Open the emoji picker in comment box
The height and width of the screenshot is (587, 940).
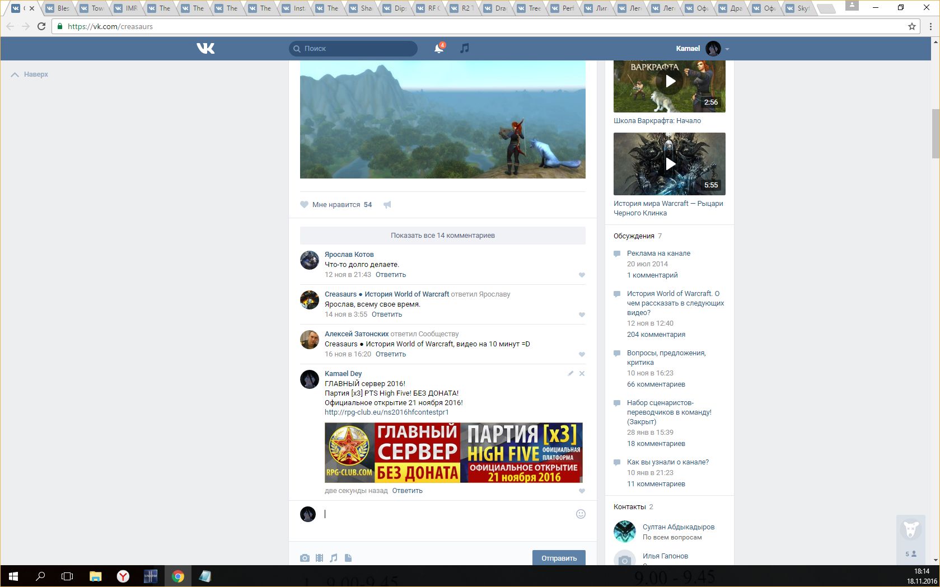[581, 514]
